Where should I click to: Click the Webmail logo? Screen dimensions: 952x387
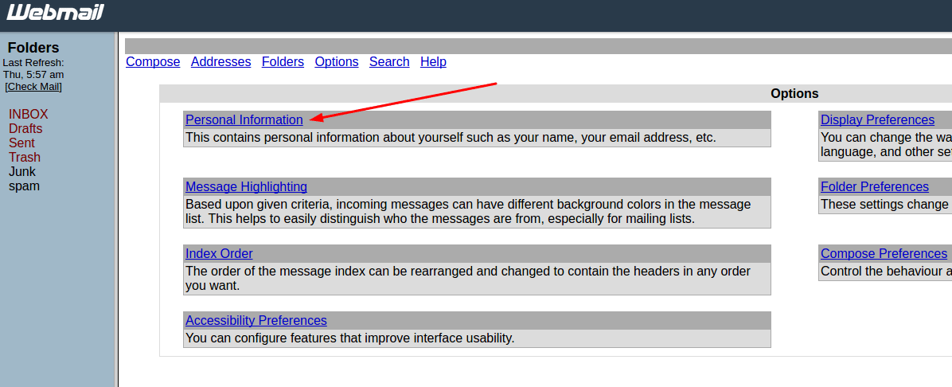(55, 13)
